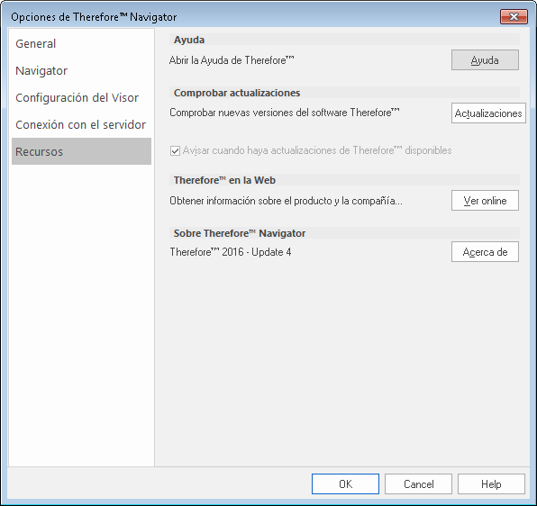Select the Recursos sidebar item
The image size is (537, 506).
pos(81,151)
